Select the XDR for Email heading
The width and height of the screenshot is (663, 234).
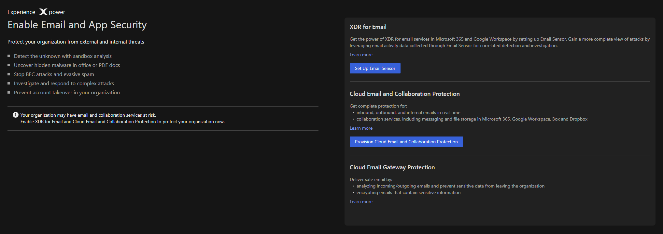368,27
